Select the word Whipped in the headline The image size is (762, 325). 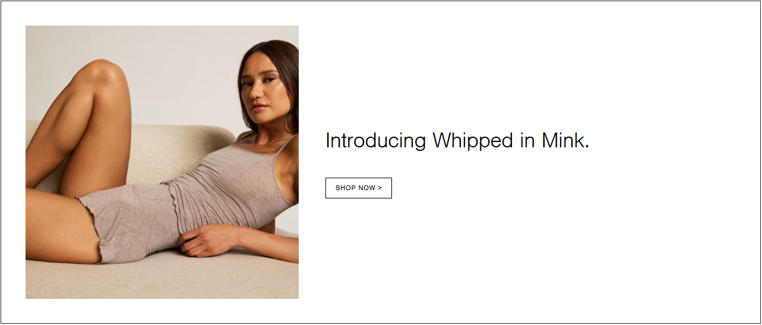click(473, 141)
